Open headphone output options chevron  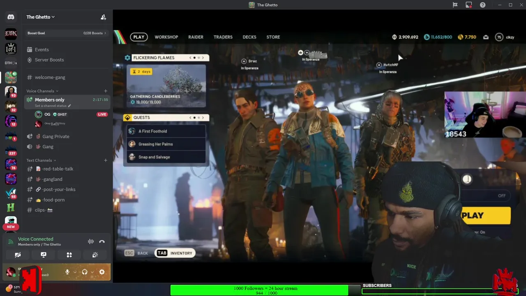[92, 272]
